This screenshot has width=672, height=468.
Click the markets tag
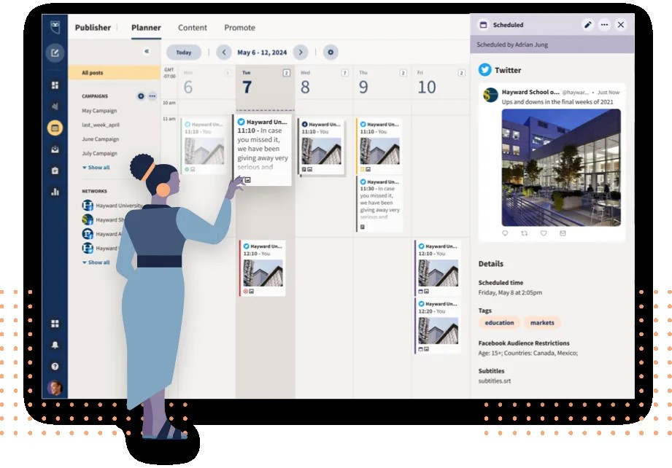click(542, 322)
